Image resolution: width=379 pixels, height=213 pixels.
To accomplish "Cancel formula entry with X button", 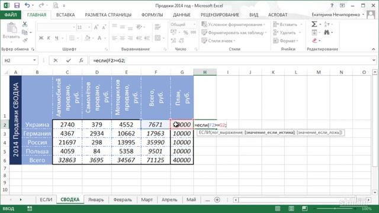I will coord(55,60).
